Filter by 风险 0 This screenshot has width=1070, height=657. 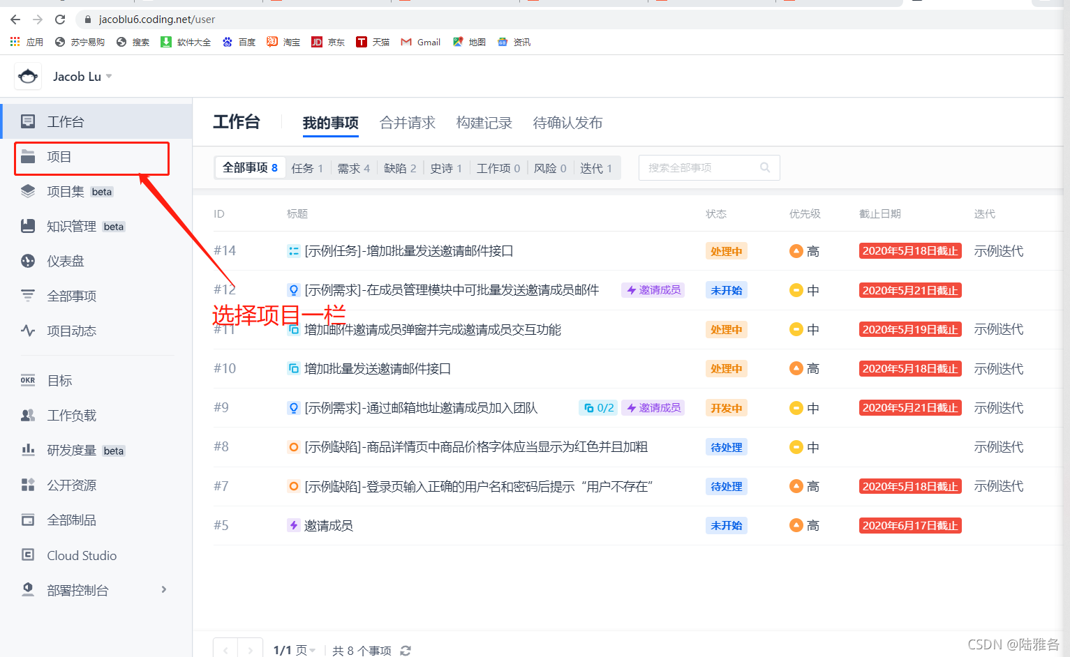click(550, 168)
